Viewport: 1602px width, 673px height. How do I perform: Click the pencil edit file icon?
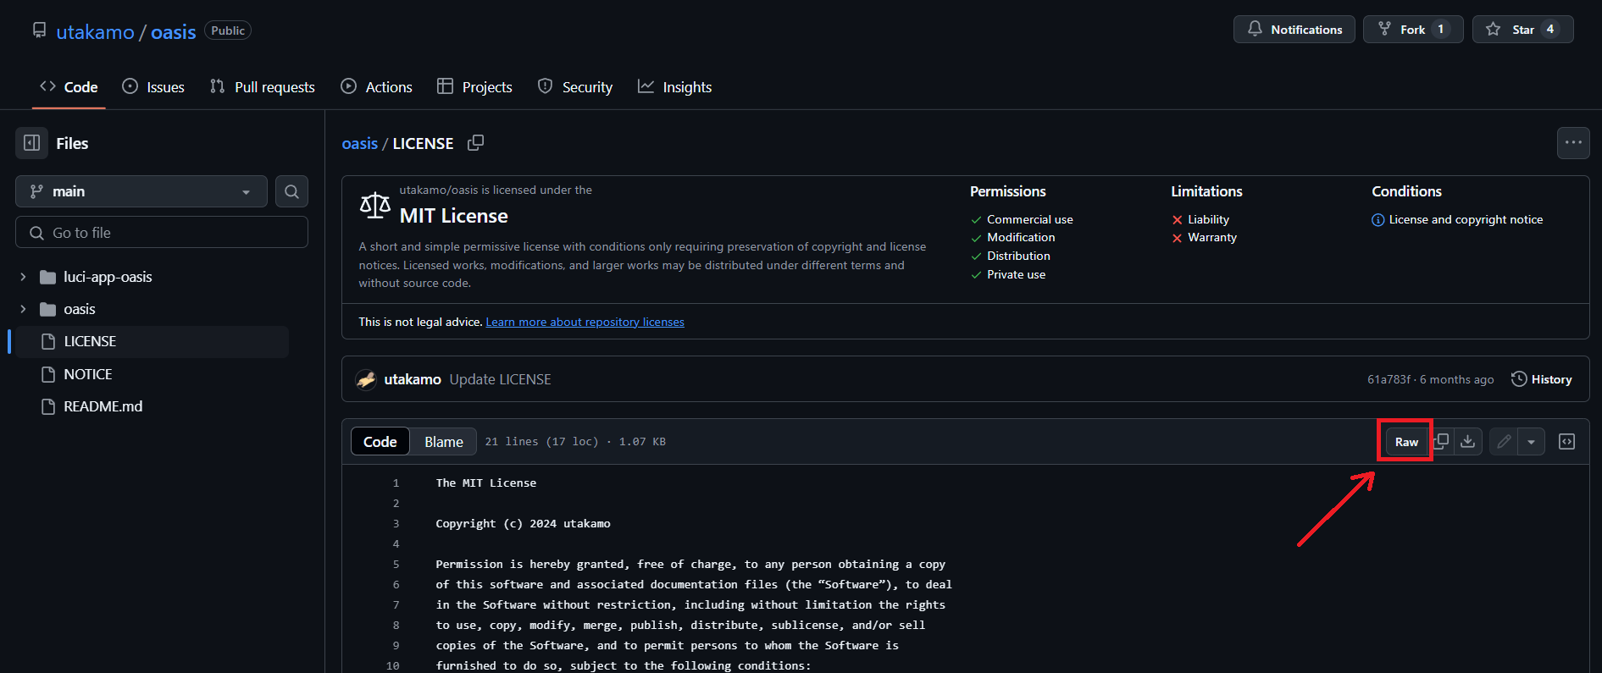1504,441
